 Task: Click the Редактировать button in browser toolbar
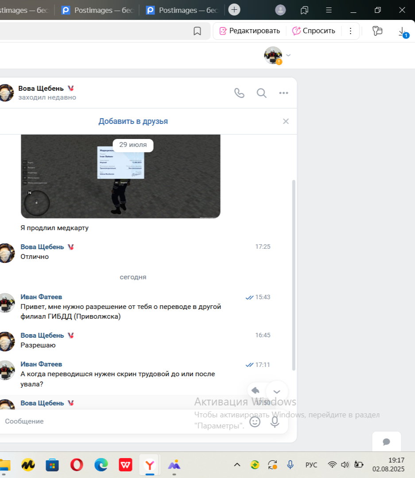click(x=250, y=31)
